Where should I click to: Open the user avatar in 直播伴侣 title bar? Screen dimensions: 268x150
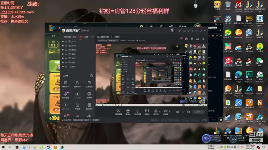pos(173,30)
